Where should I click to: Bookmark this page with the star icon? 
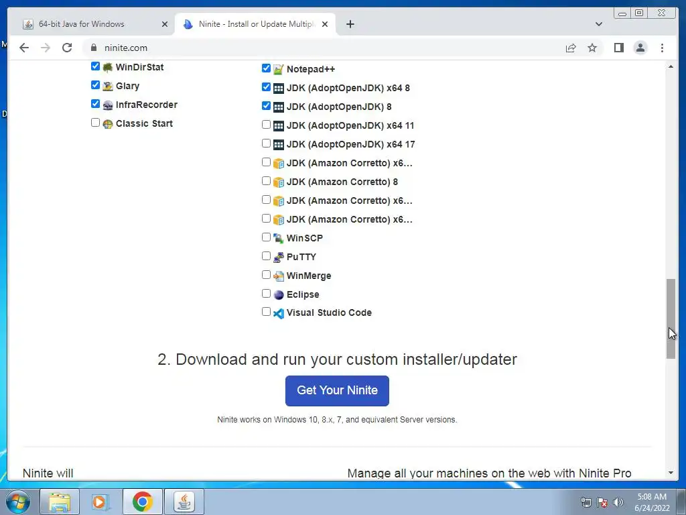(592, 48)
